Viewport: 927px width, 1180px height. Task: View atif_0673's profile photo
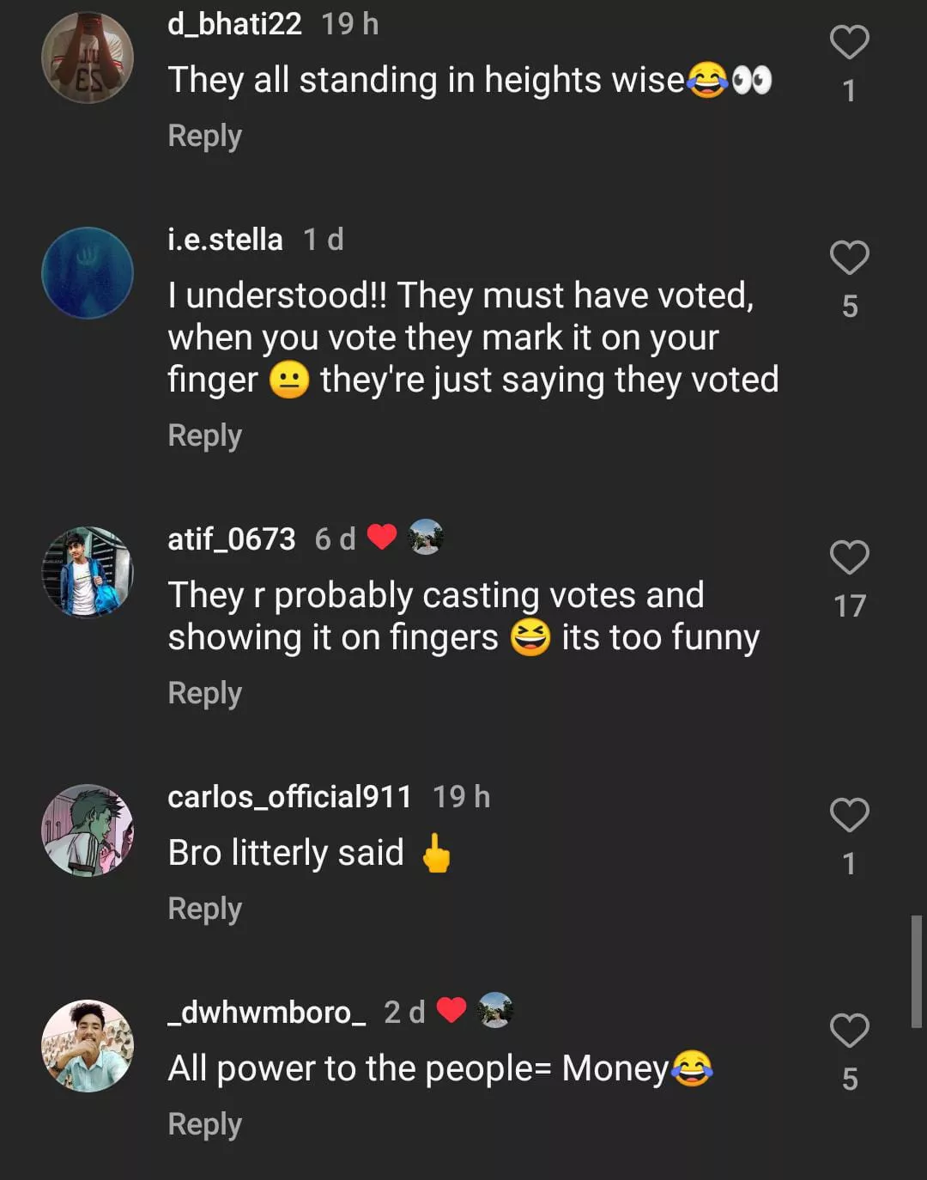coord(88,573)
